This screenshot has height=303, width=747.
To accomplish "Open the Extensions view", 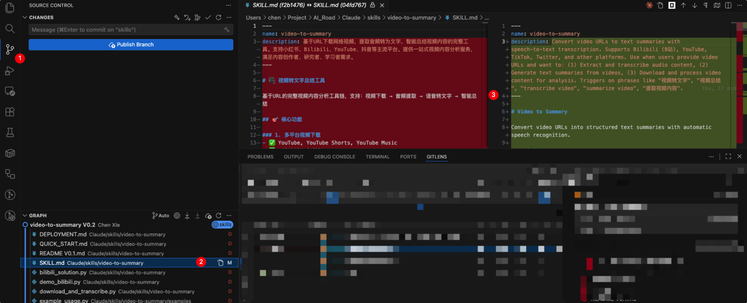I will [x=10, y=112].
